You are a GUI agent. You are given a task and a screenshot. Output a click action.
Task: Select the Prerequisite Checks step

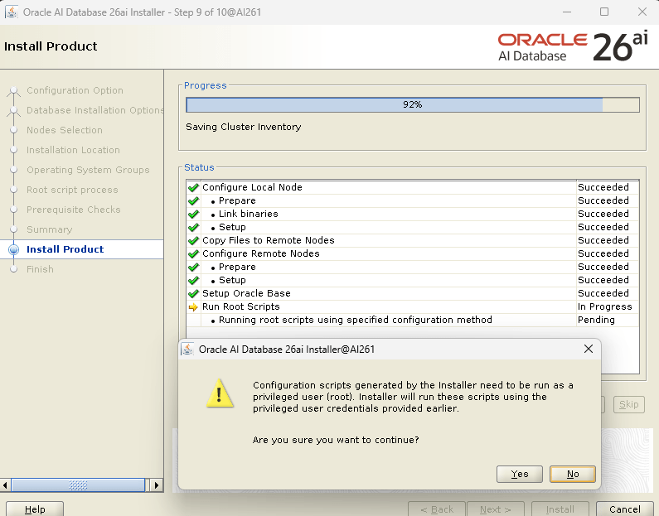point(73,210)
